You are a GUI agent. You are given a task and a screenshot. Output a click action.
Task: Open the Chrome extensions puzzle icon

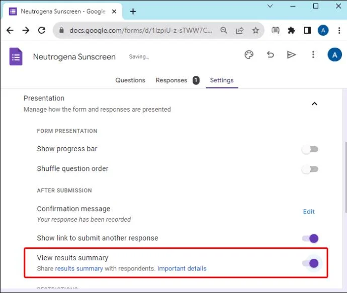pyautogui.click(x=291, y=30)
